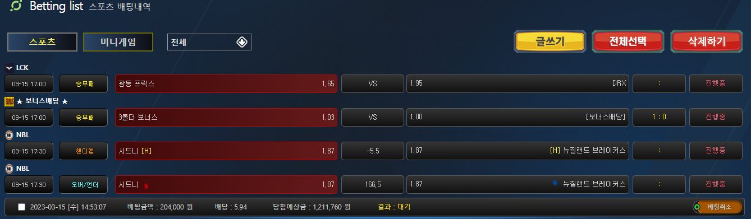Image resolution: width=751 pixels, height=219 pixels.
Task: Click the first NBL basketball icon
Action: [9, 135]
